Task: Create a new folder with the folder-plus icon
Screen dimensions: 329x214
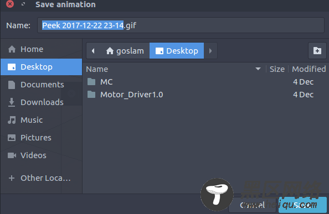Action: [317, 51]
